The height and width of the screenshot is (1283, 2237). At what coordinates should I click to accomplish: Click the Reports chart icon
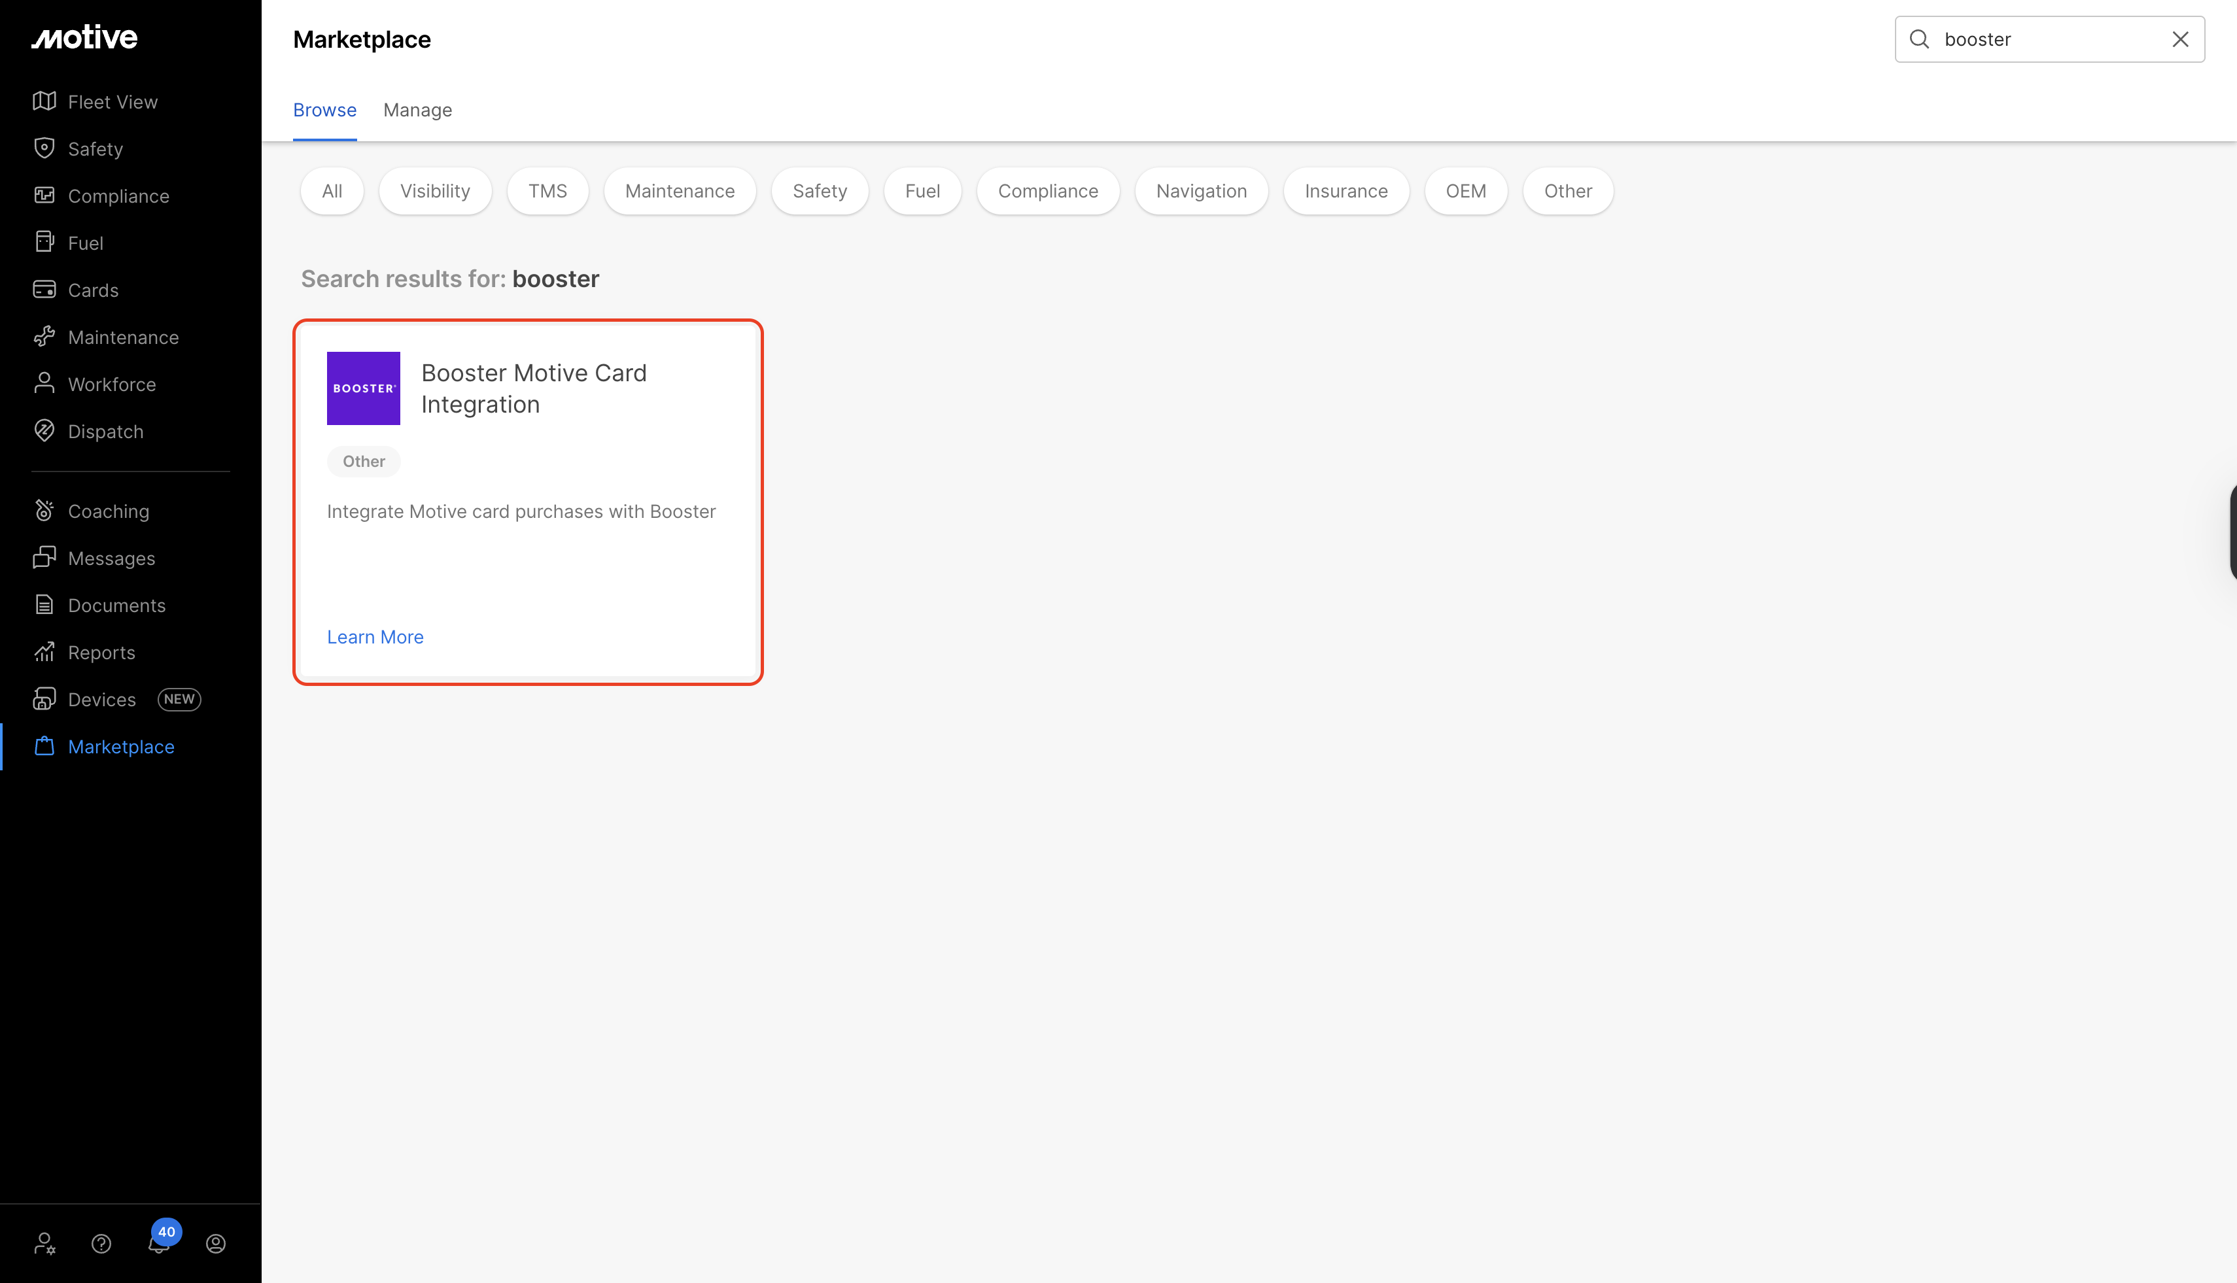pyautogui.click(x=44, y=652)
